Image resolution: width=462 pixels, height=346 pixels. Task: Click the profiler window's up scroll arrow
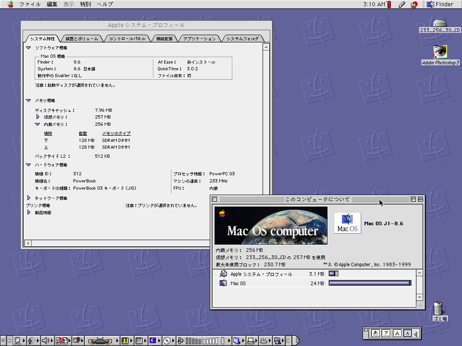(266, 47)
